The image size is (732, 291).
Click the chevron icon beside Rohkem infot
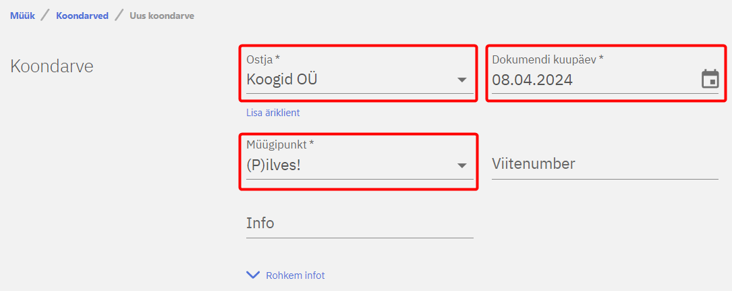[253, 275]
